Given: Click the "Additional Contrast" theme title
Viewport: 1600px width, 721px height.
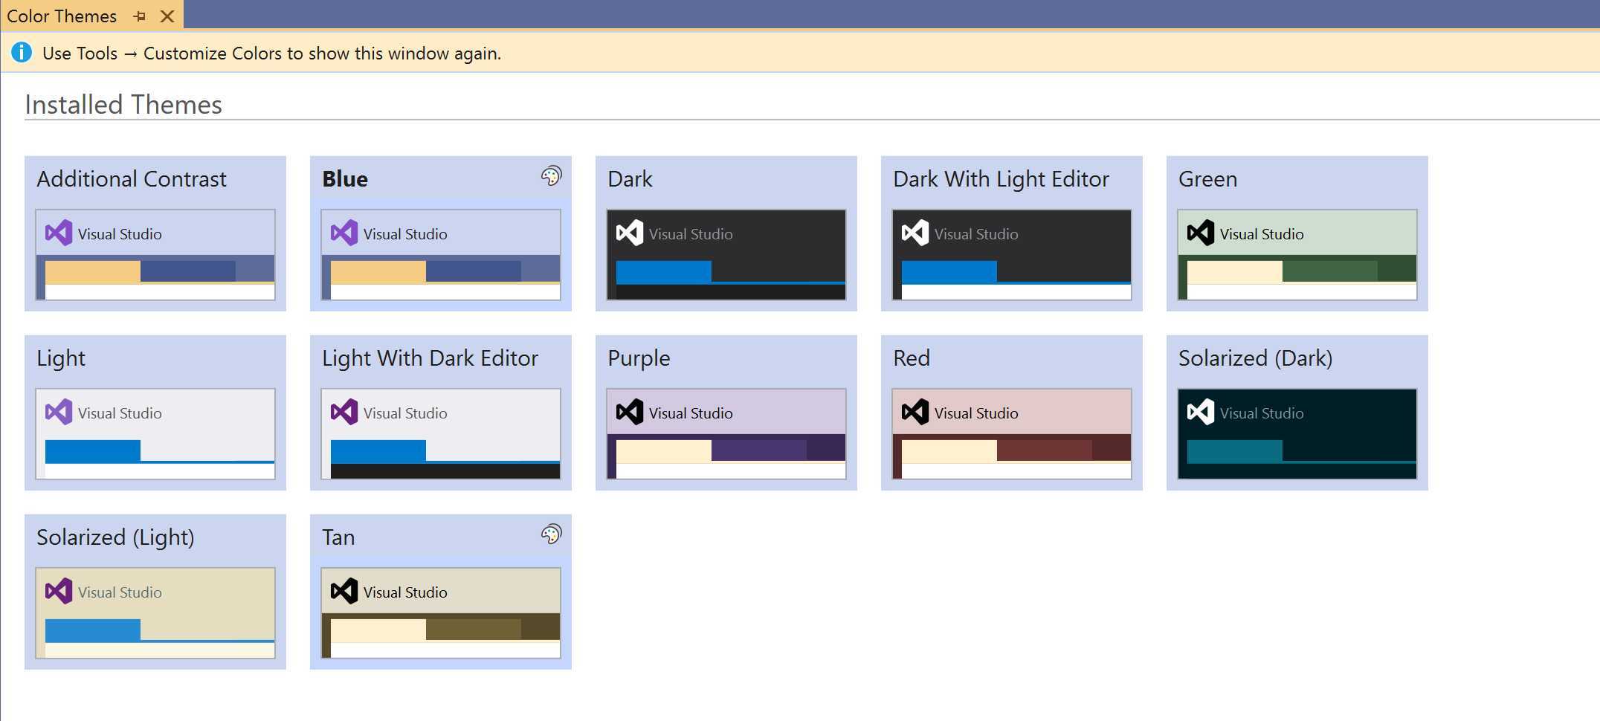Looking at the screenshot, I should point(132,179).
